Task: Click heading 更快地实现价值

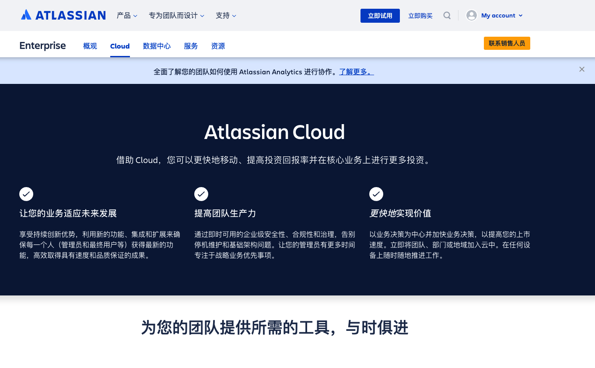Action: point(400,213)
